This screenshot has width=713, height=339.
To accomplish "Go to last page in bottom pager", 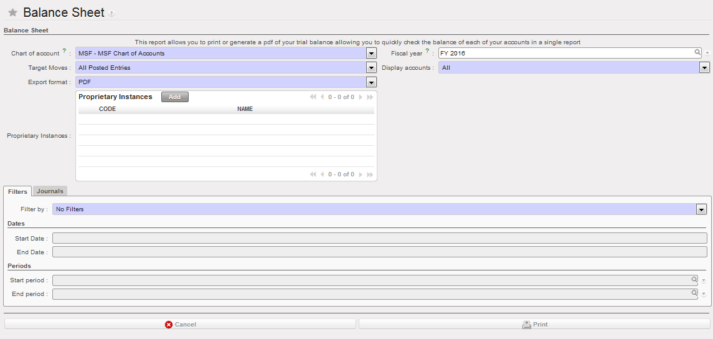I will click(x=370, y=174).
